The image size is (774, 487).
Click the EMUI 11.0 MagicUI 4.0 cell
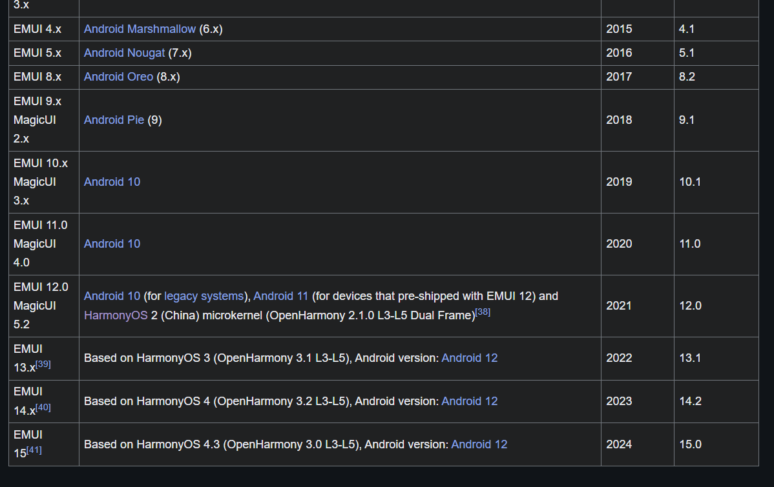(x=44, y=244)
